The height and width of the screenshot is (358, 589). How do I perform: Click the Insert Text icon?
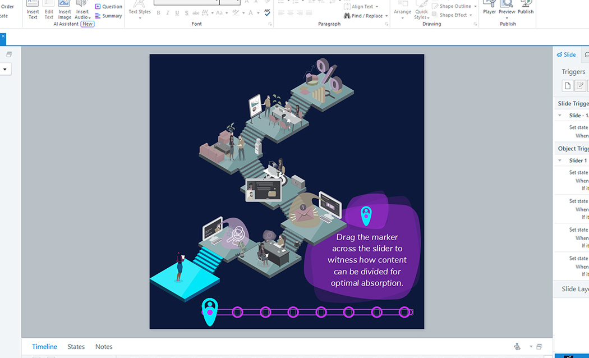click(33, 10)
